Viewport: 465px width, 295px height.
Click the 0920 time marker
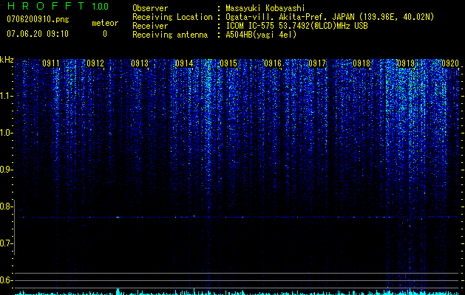450,63
